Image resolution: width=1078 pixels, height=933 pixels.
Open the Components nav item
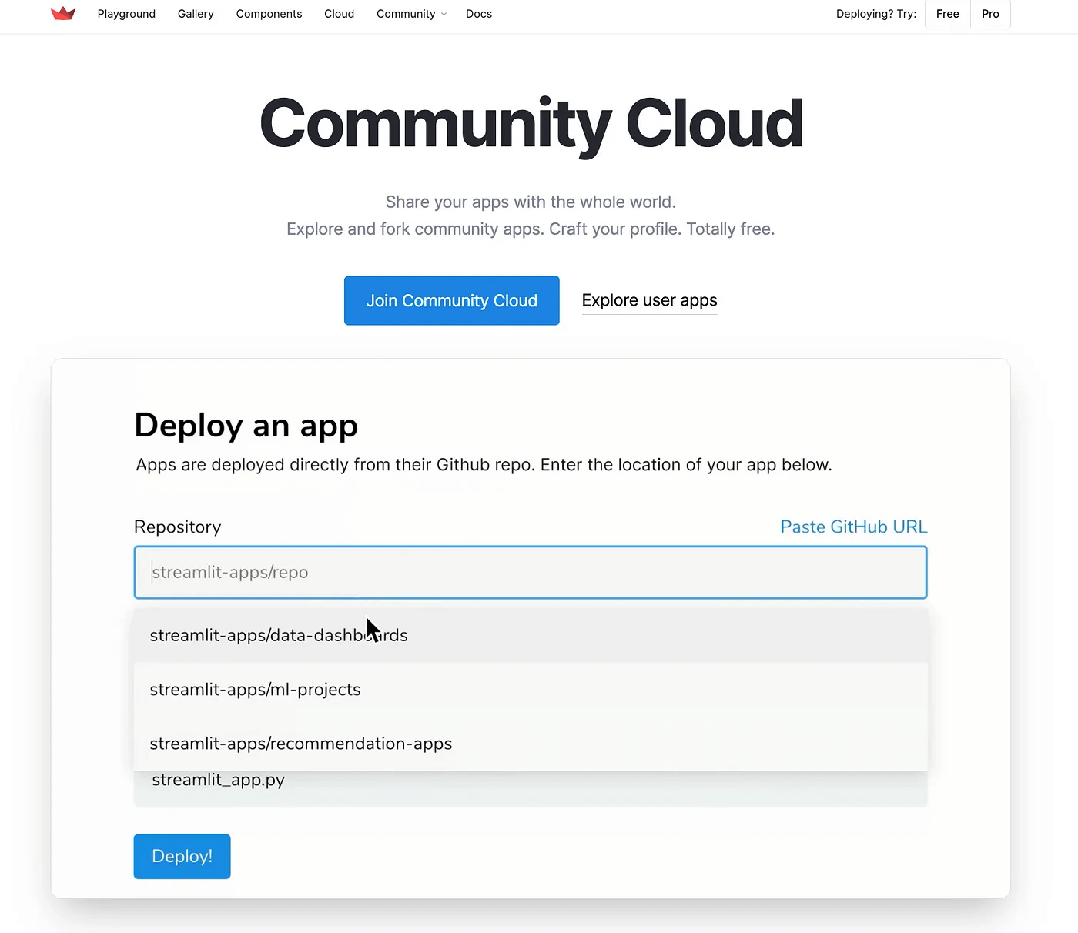click(269, 14)
